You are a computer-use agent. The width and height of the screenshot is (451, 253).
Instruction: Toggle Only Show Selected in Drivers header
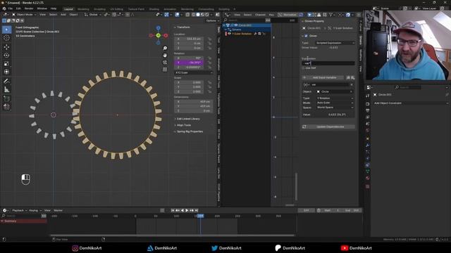pos(309,14)
